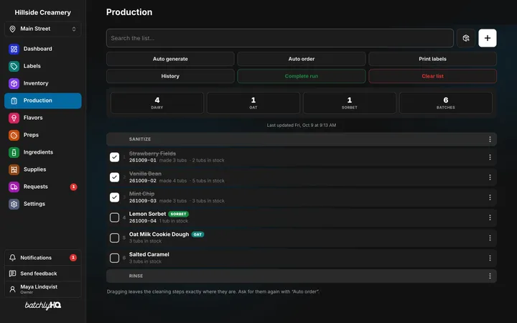Click the 1 SORBET stat card
This screenshot has height=323, width=517.
coord(350,103)
